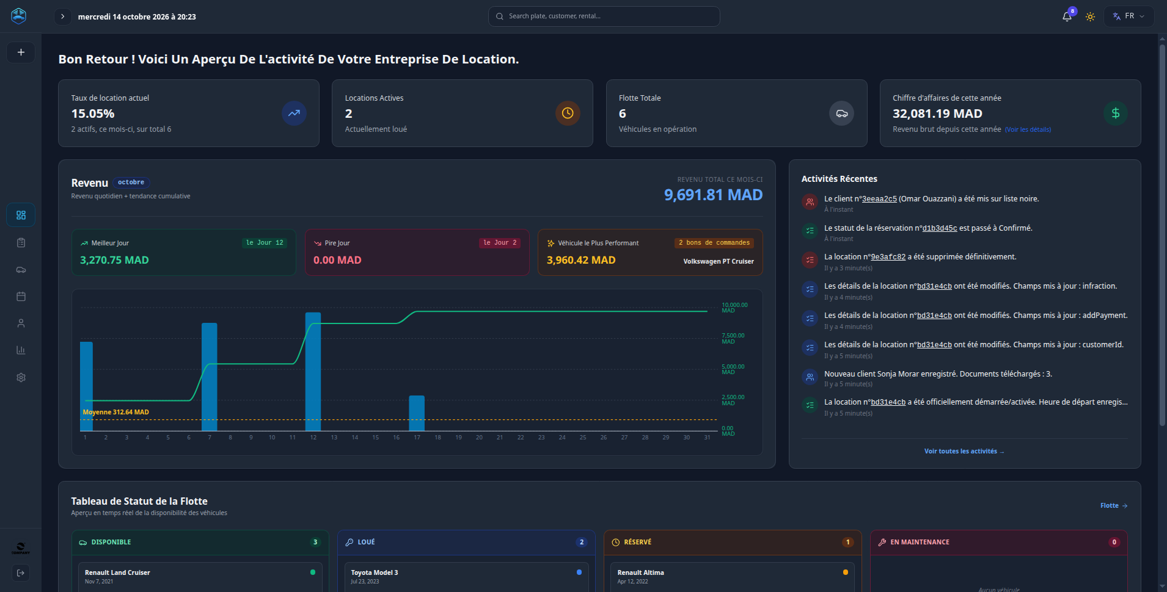
Task: Click the company logo above the logout icon
Action: click(21, 549)
